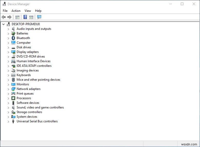Click the Audio inputs and outputs speaker icon
Image resolution: width=200 pixels, height=147 pixels.
click(x=13, y=29)
